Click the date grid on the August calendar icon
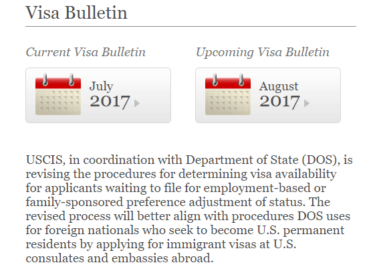 pyautogui.click(x=228, y=102)
